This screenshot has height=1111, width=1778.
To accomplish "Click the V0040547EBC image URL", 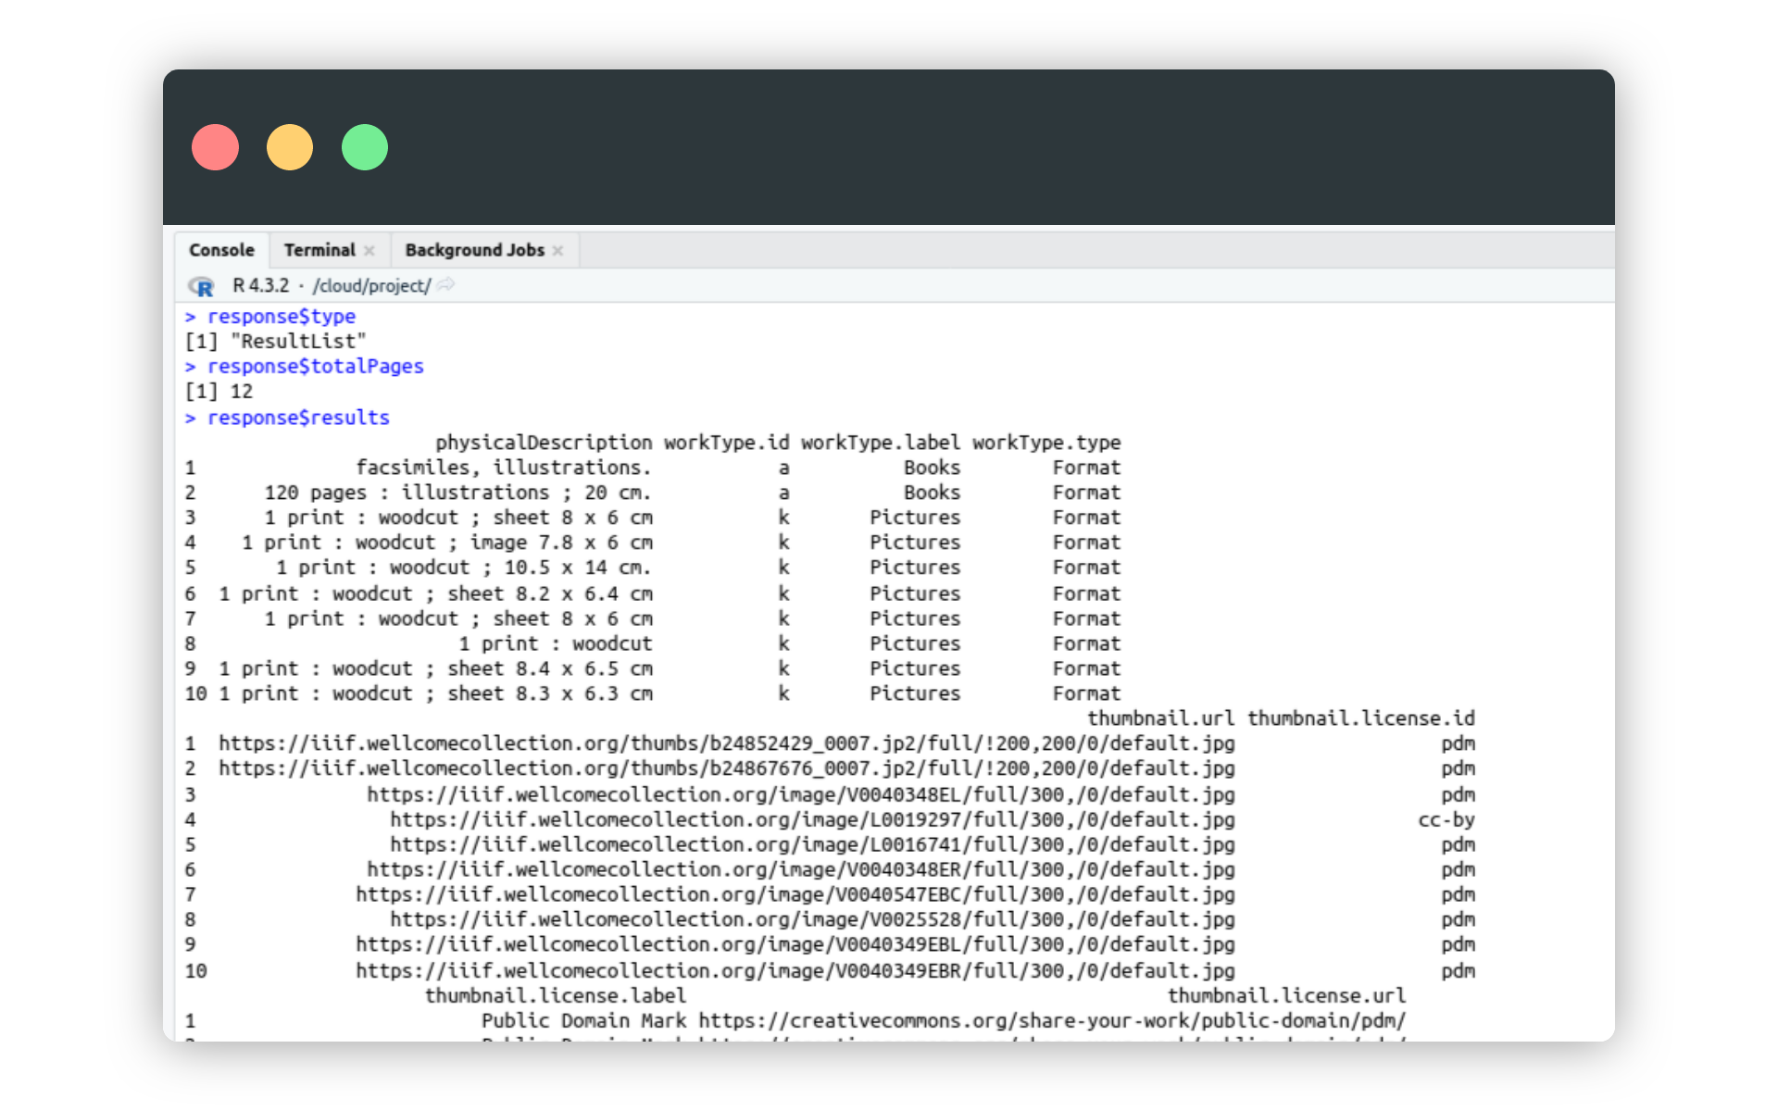I will click(795, 894).
